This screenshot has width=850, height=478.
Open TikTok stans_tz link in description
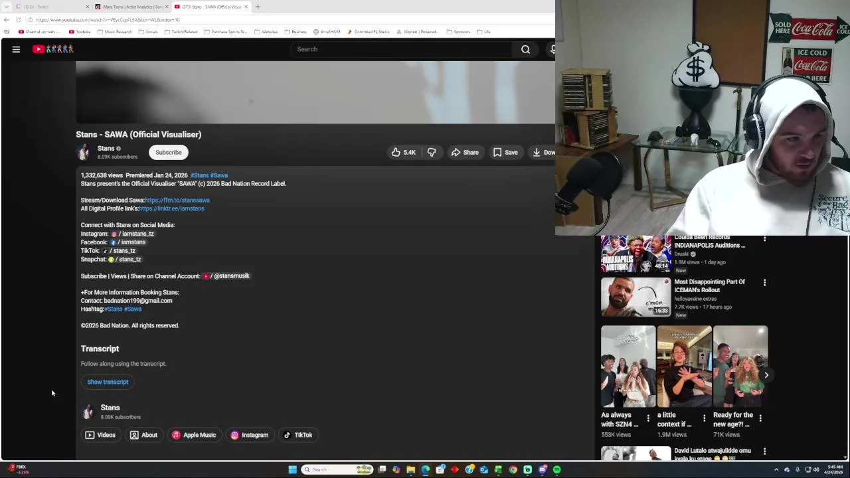point(119,251)
